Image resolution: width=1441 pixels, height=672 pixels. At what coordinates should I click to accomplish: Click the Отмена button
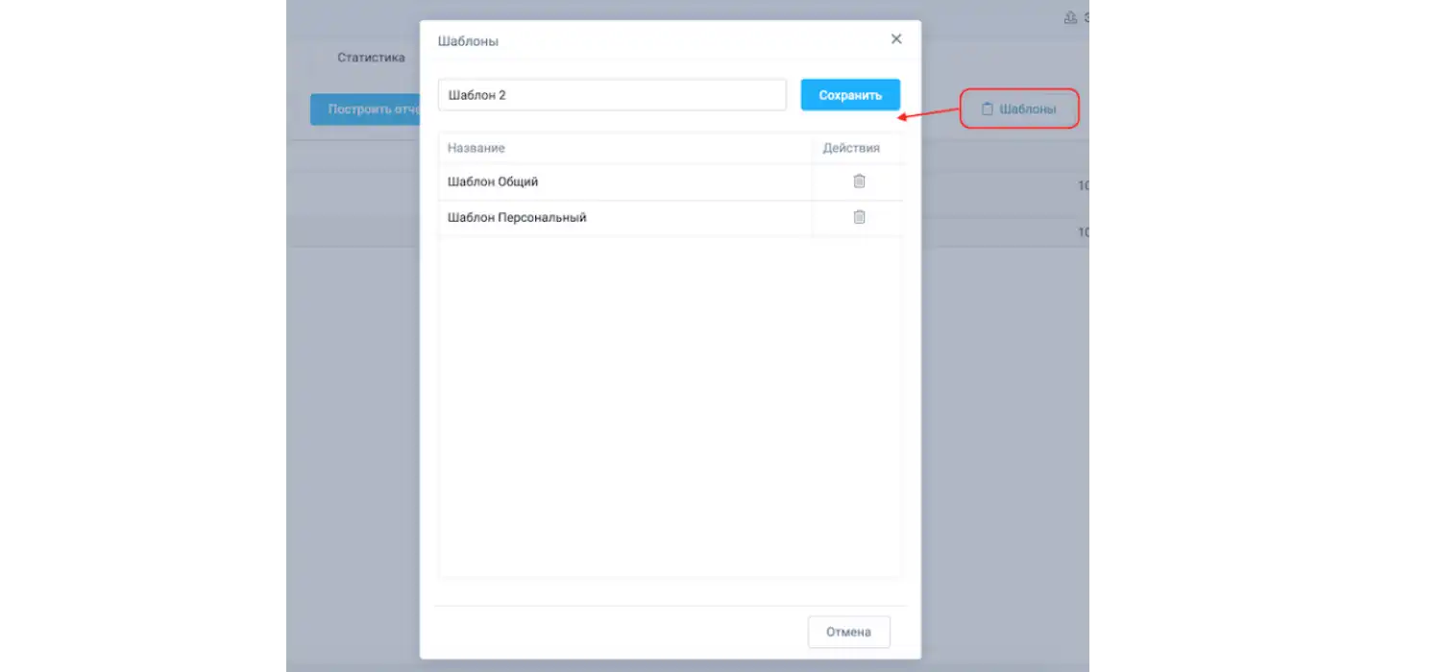849,632
